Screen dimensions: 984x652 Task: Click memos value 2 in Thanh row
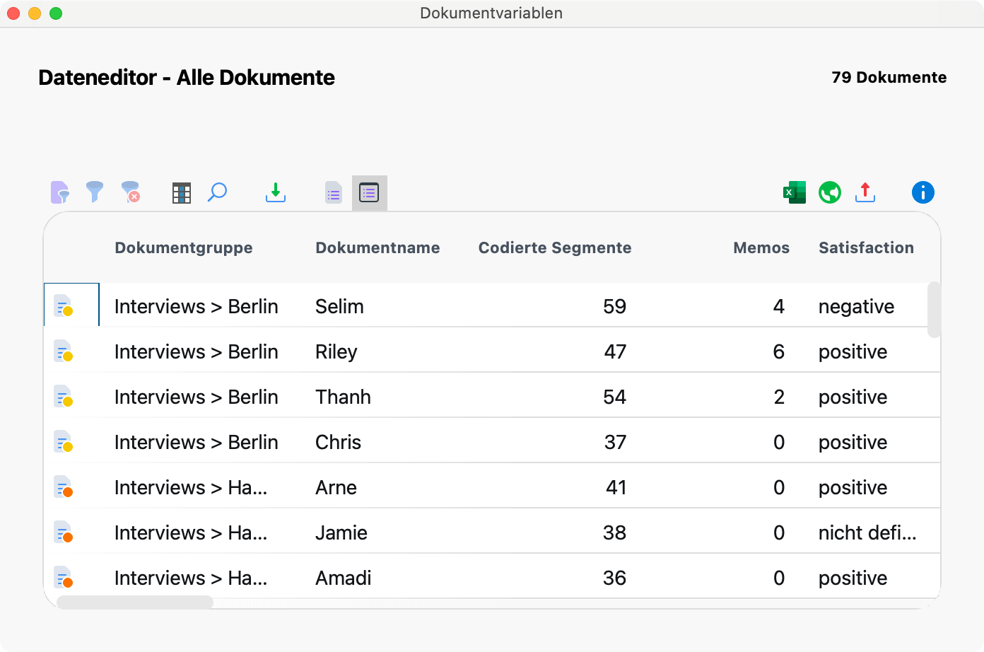pyautogui.click(x=779, y=397)
